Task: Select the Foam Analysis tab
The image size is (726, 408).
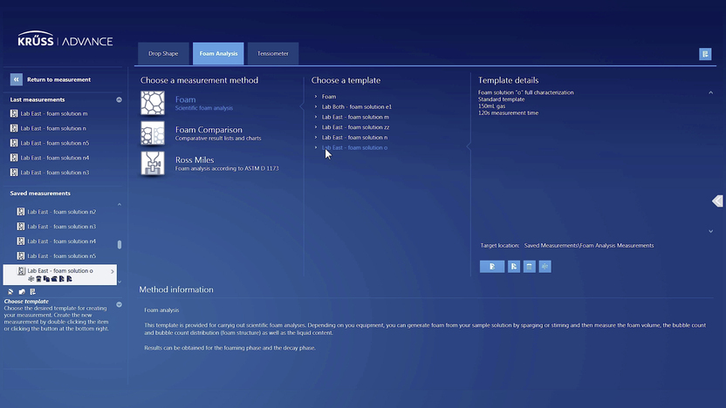Action: (218, 54)
